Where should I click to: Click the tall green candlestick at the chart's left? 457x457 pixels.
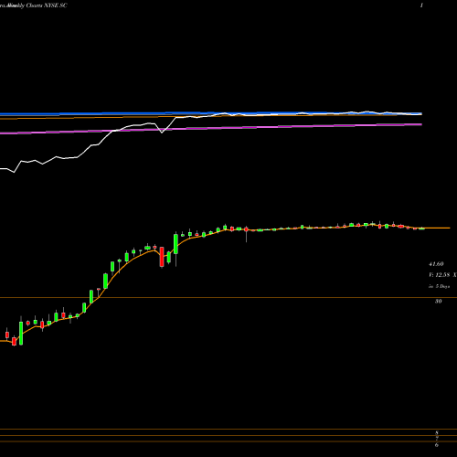(21, 333)
